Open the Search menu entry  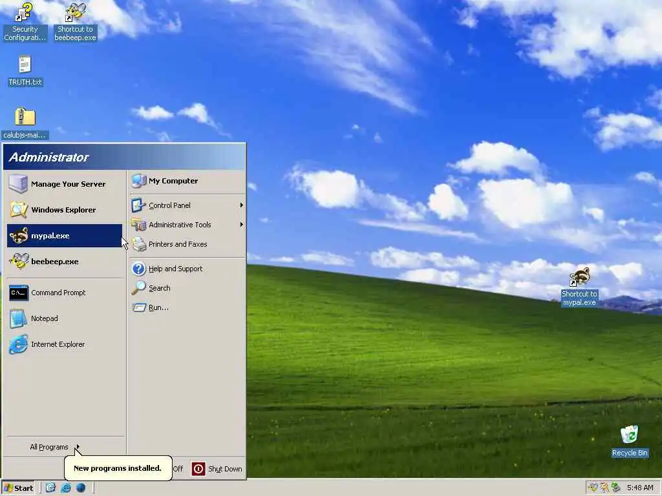pyautogui.click(x=187, y=288)
